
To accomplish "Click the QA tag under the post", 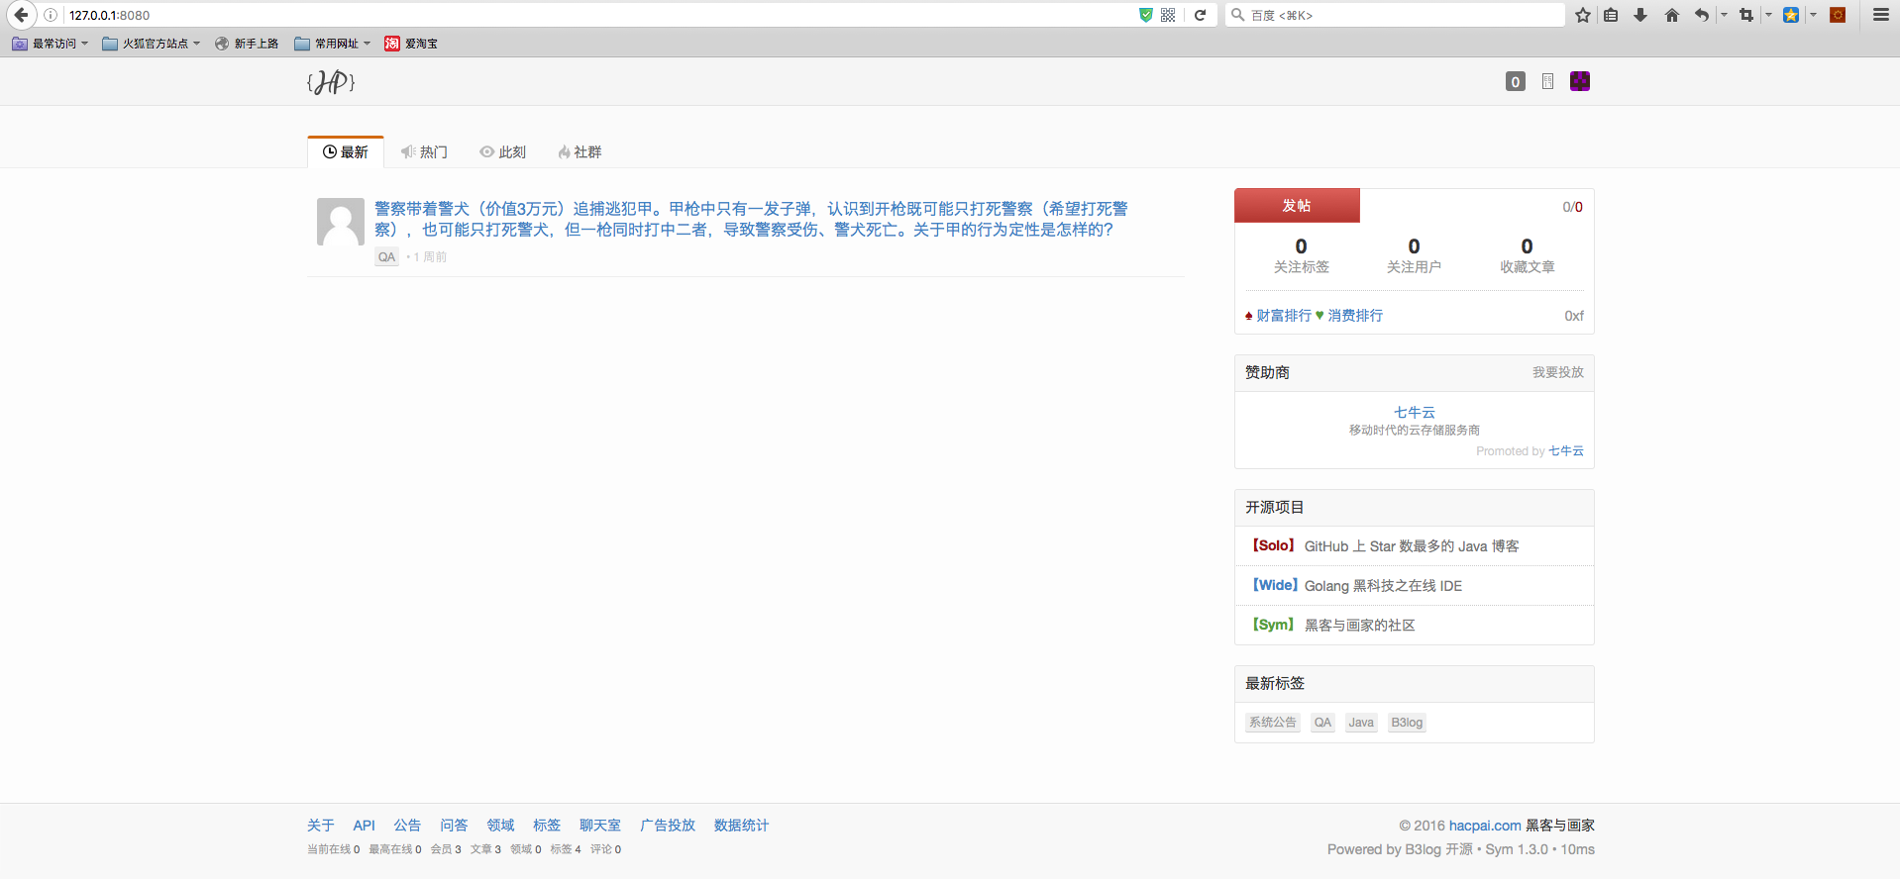I will 386,257.
